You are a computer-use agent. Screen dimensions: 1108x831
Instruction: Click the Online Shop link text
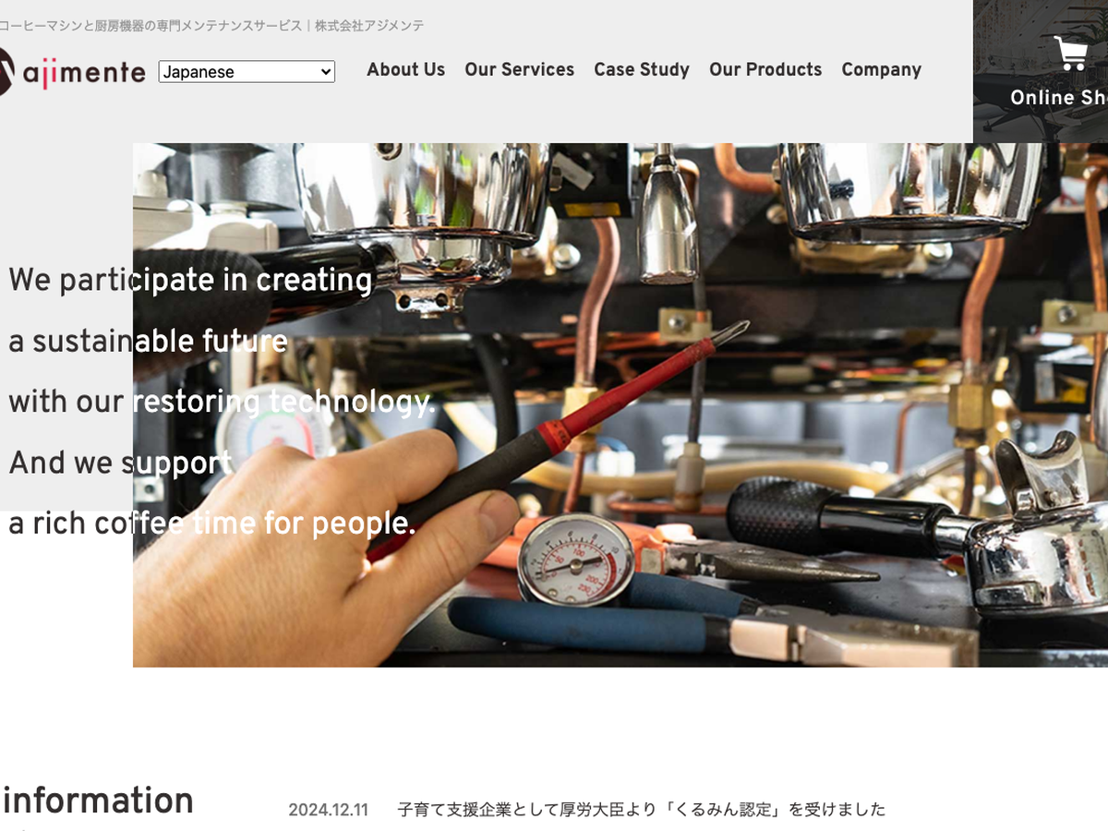(1058, 98)
